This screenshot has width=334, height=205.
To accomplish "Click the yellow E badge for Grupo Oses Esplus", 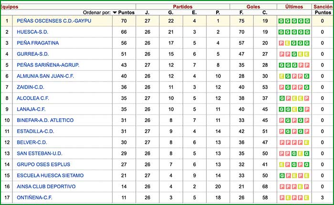I will [x=281, y=164].
